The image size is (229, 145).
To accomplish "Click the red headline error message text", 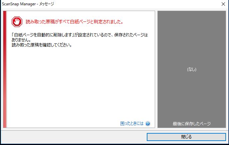I will tap(75, 22).
